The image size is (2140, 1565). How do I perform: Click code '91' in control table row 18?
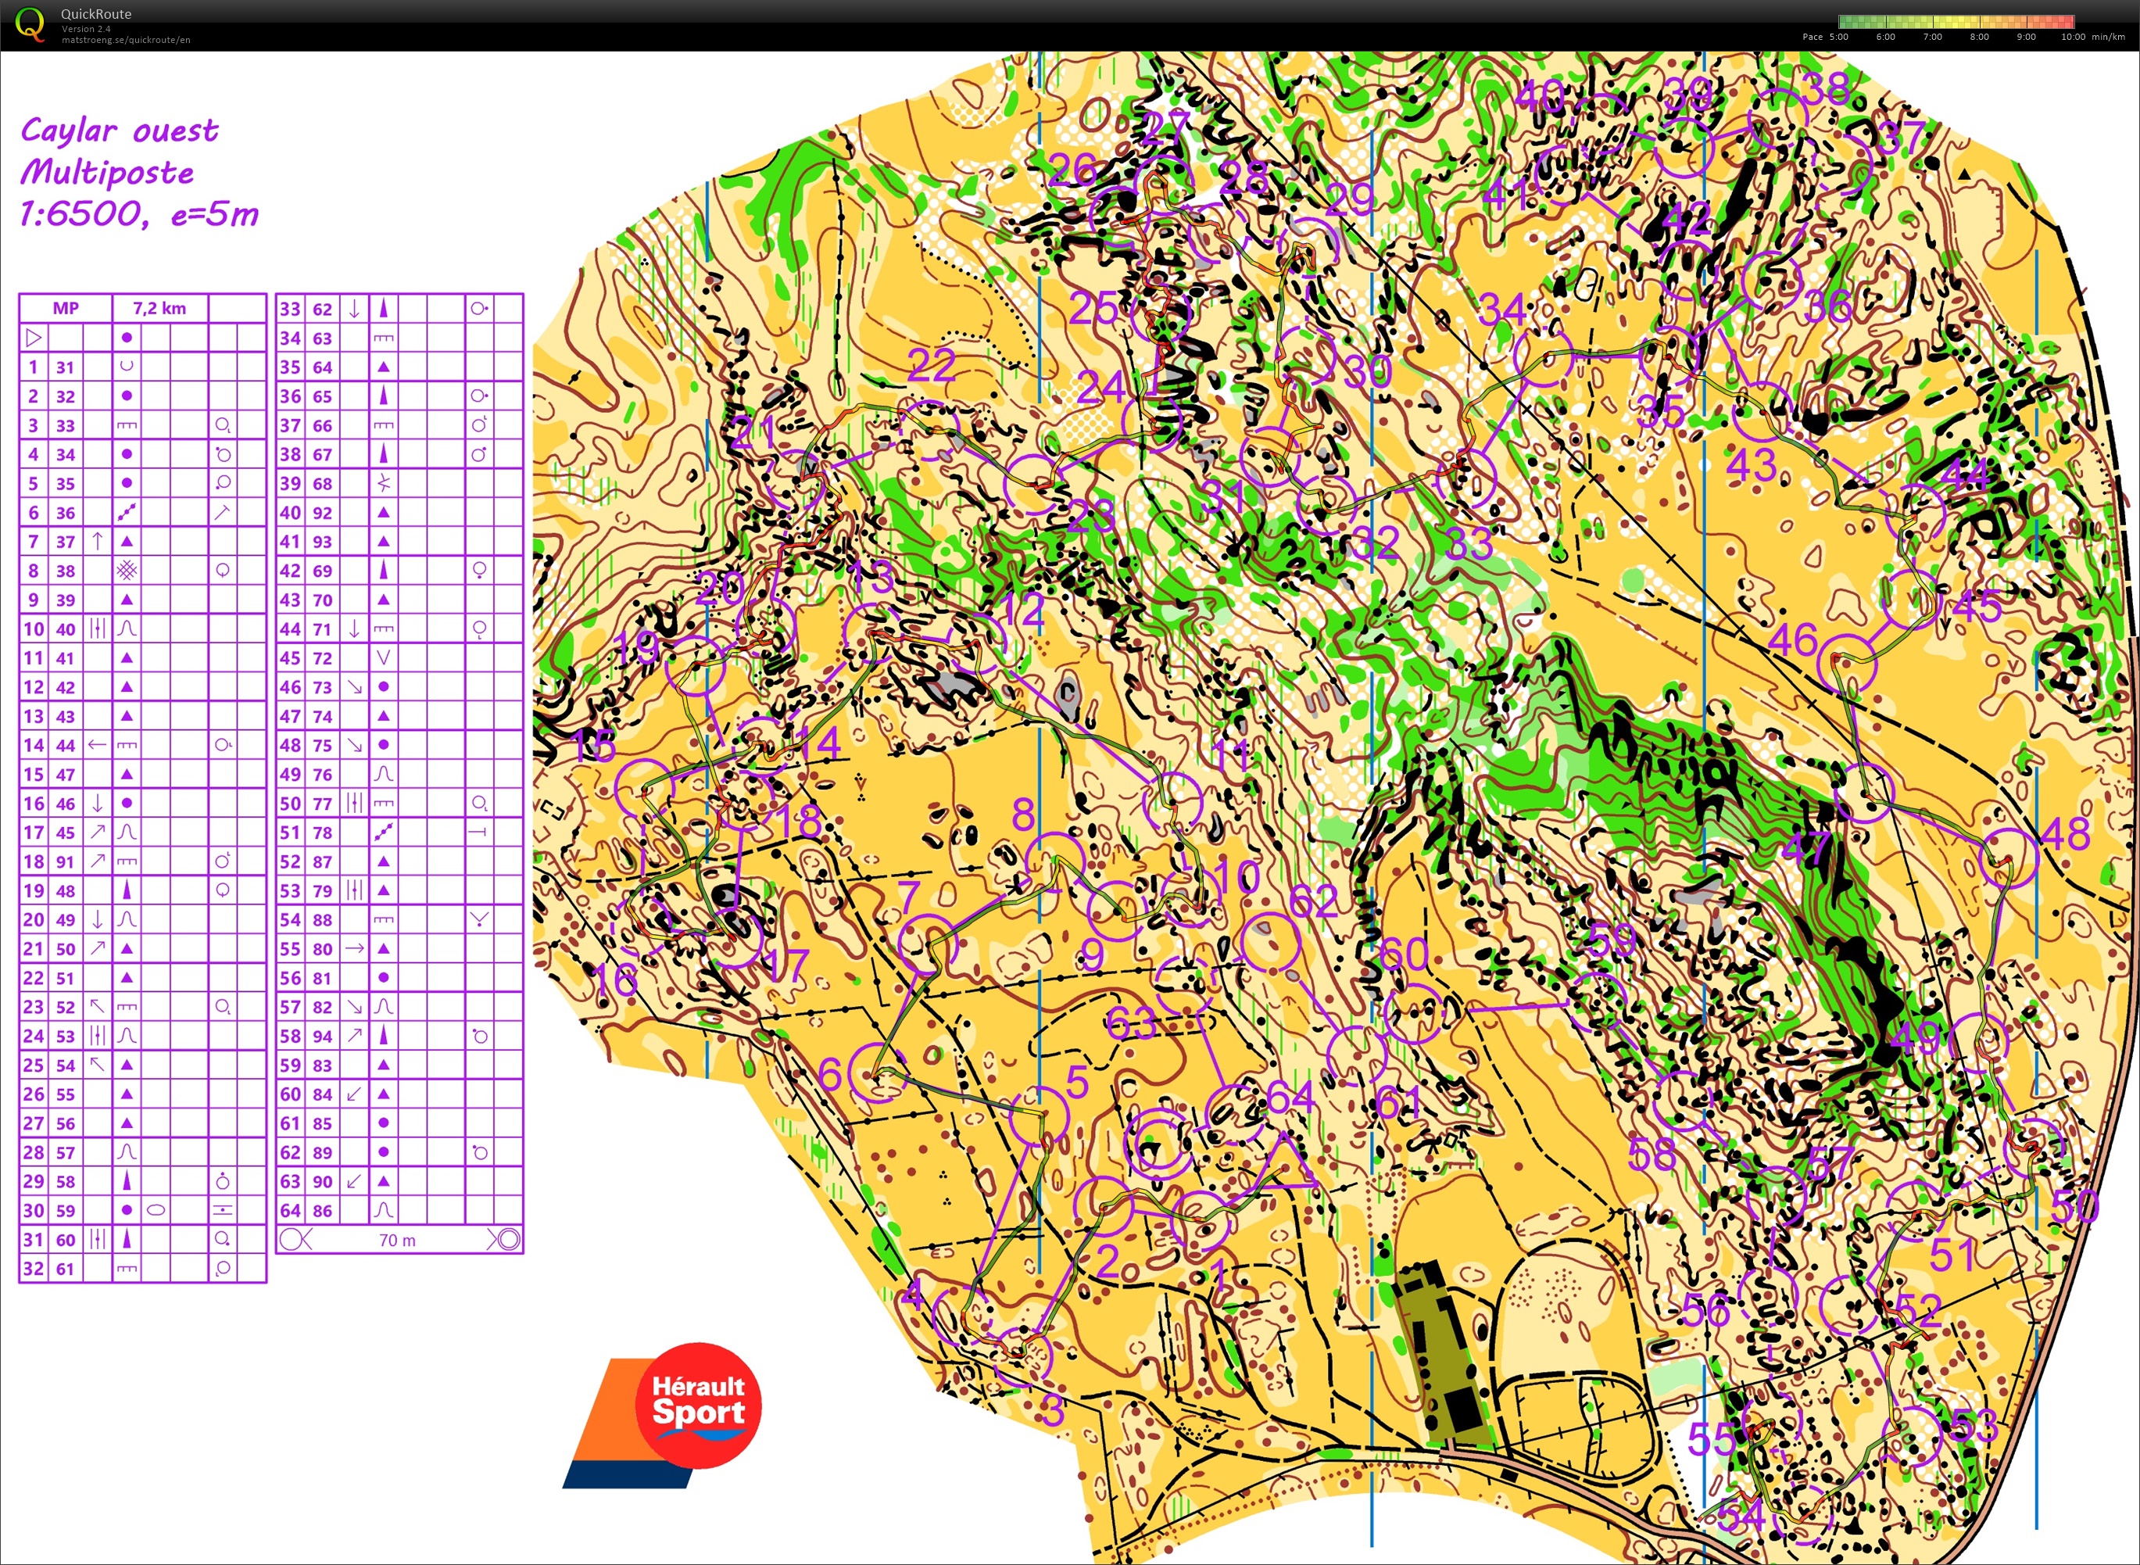[64, 861]
